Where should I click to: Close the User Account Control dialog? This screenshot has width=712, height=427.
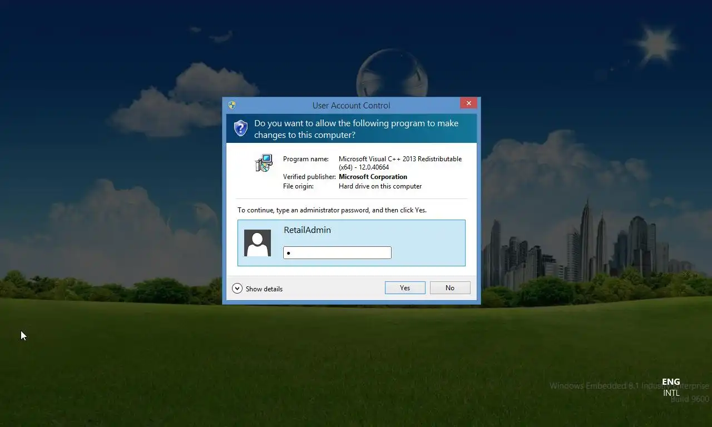point(468,103)
